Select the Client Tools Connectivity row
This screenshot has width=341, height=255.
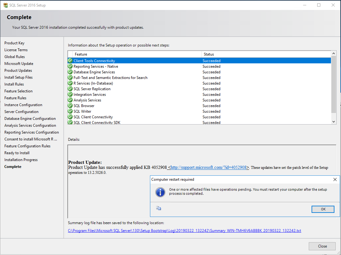coord(199,61)
